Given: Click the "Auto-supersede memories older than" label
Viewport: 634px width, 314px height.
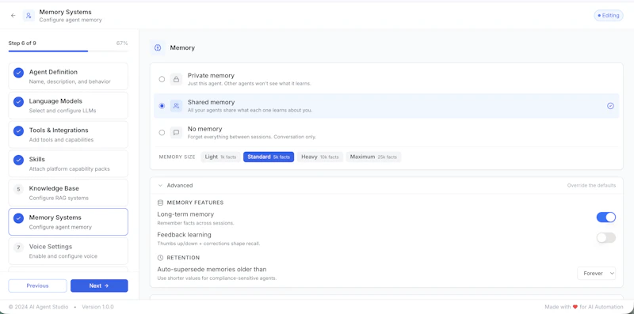Looking at the screenshot, I should 212,269.
